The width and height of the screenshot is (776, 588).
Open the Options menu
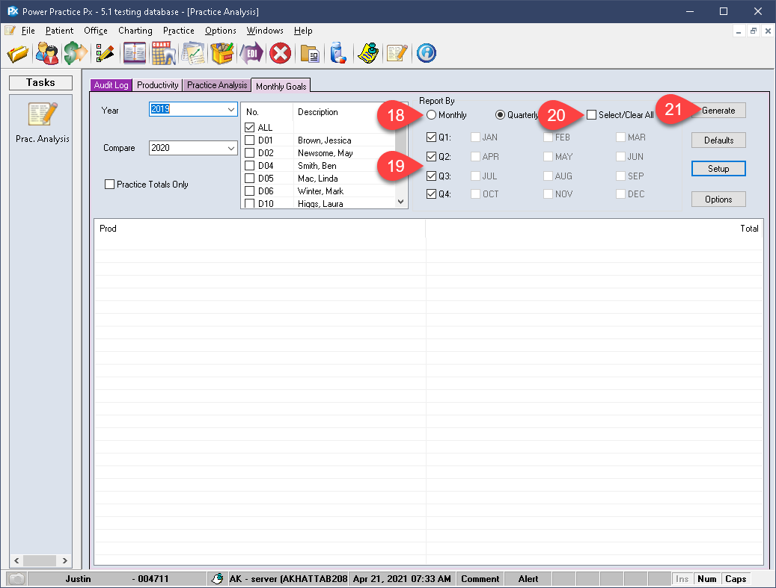pyautogui.click(x=221, y=31)
